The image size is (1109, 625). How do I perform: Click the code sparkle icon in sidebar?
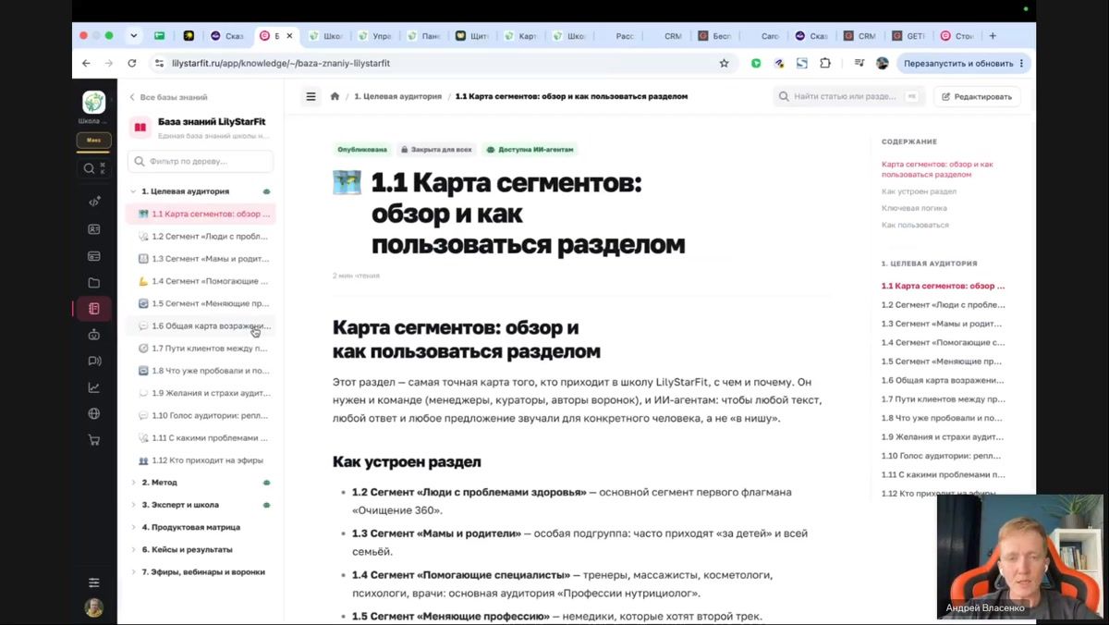[x=93, y=201]
